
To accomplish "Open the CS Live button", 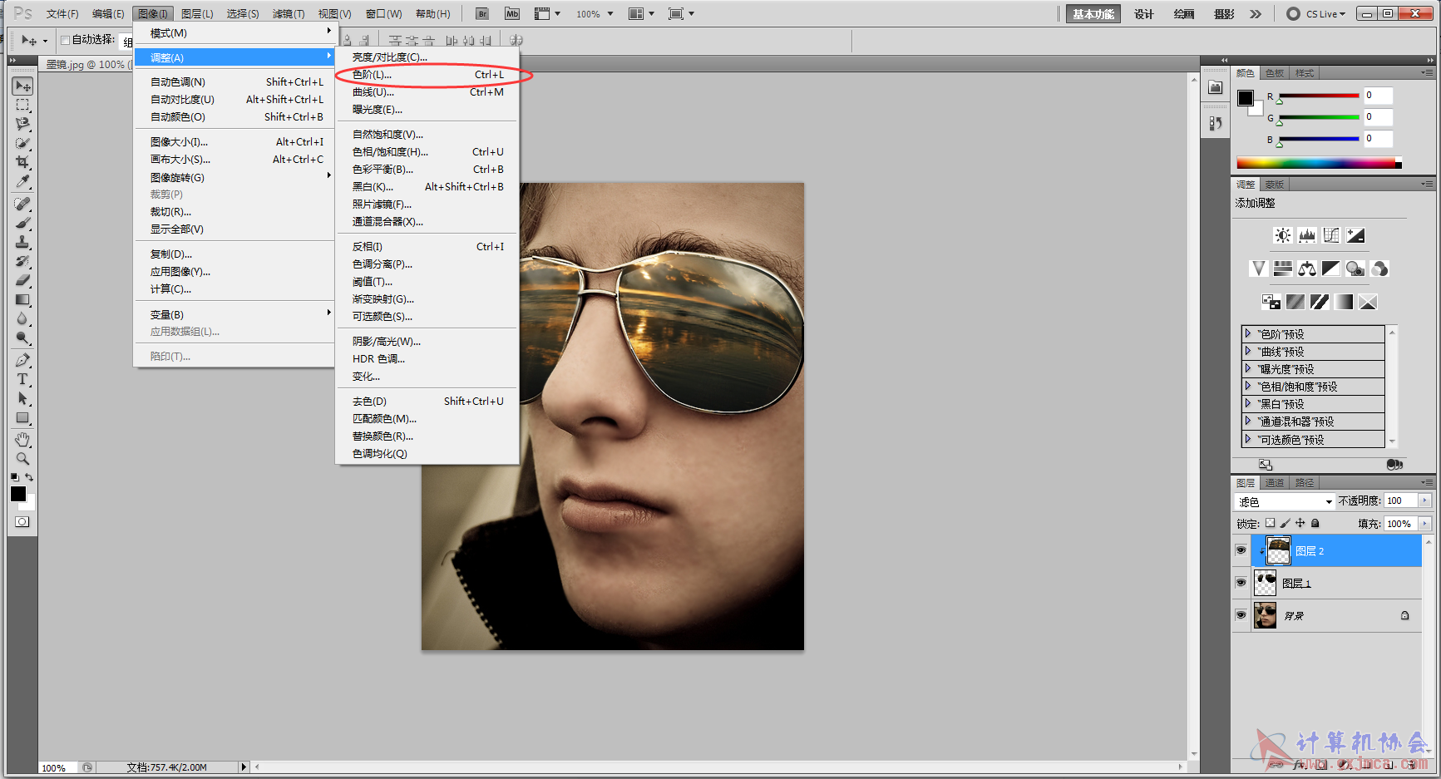I will [1316, 14].
